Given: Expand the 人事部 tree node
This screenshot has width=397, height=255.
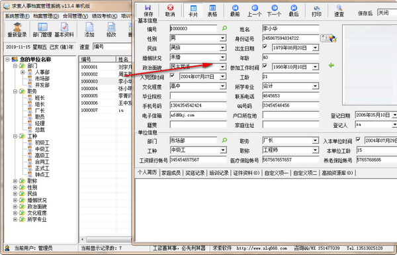Looking at the screenshot, I should point(22,72).
